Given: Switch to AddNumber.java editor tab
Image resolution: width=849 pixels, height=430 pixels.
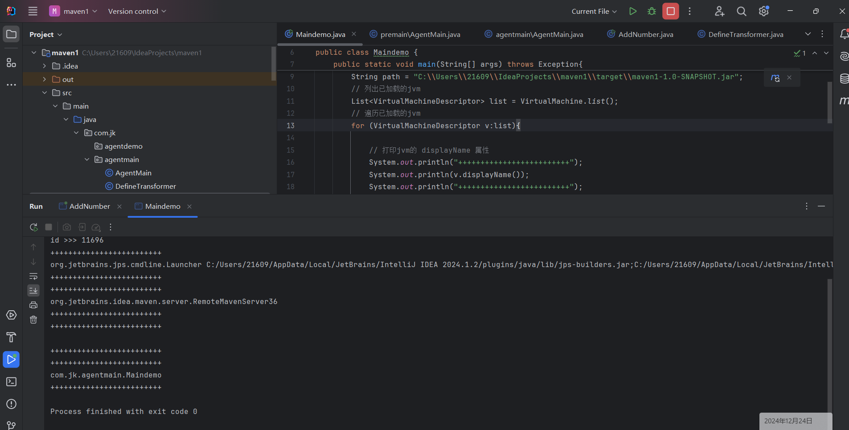Looking at the screenshot, I should point(640,34).
